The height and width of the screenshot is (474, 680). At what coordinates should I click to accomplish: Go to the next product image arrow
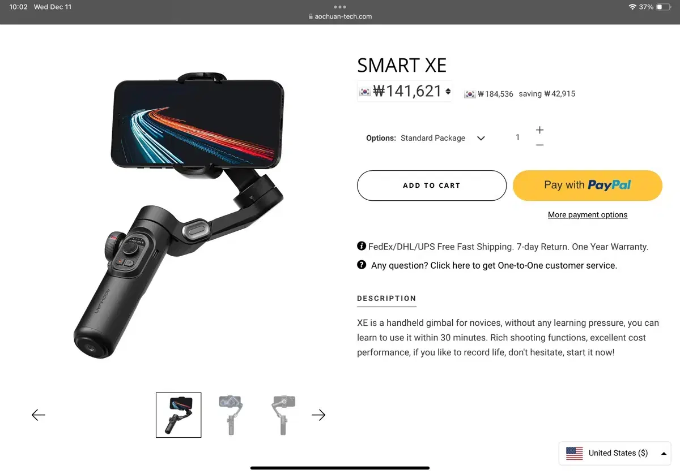(318, 415)
